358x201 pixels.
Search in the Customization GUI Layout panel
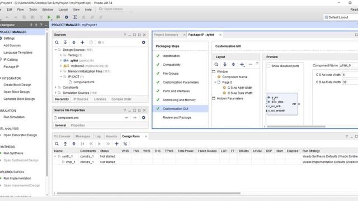pyautogui.click(x=216, y=65)
